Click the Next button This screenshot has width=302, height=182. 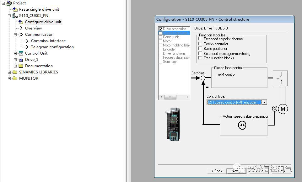(236, 171)
